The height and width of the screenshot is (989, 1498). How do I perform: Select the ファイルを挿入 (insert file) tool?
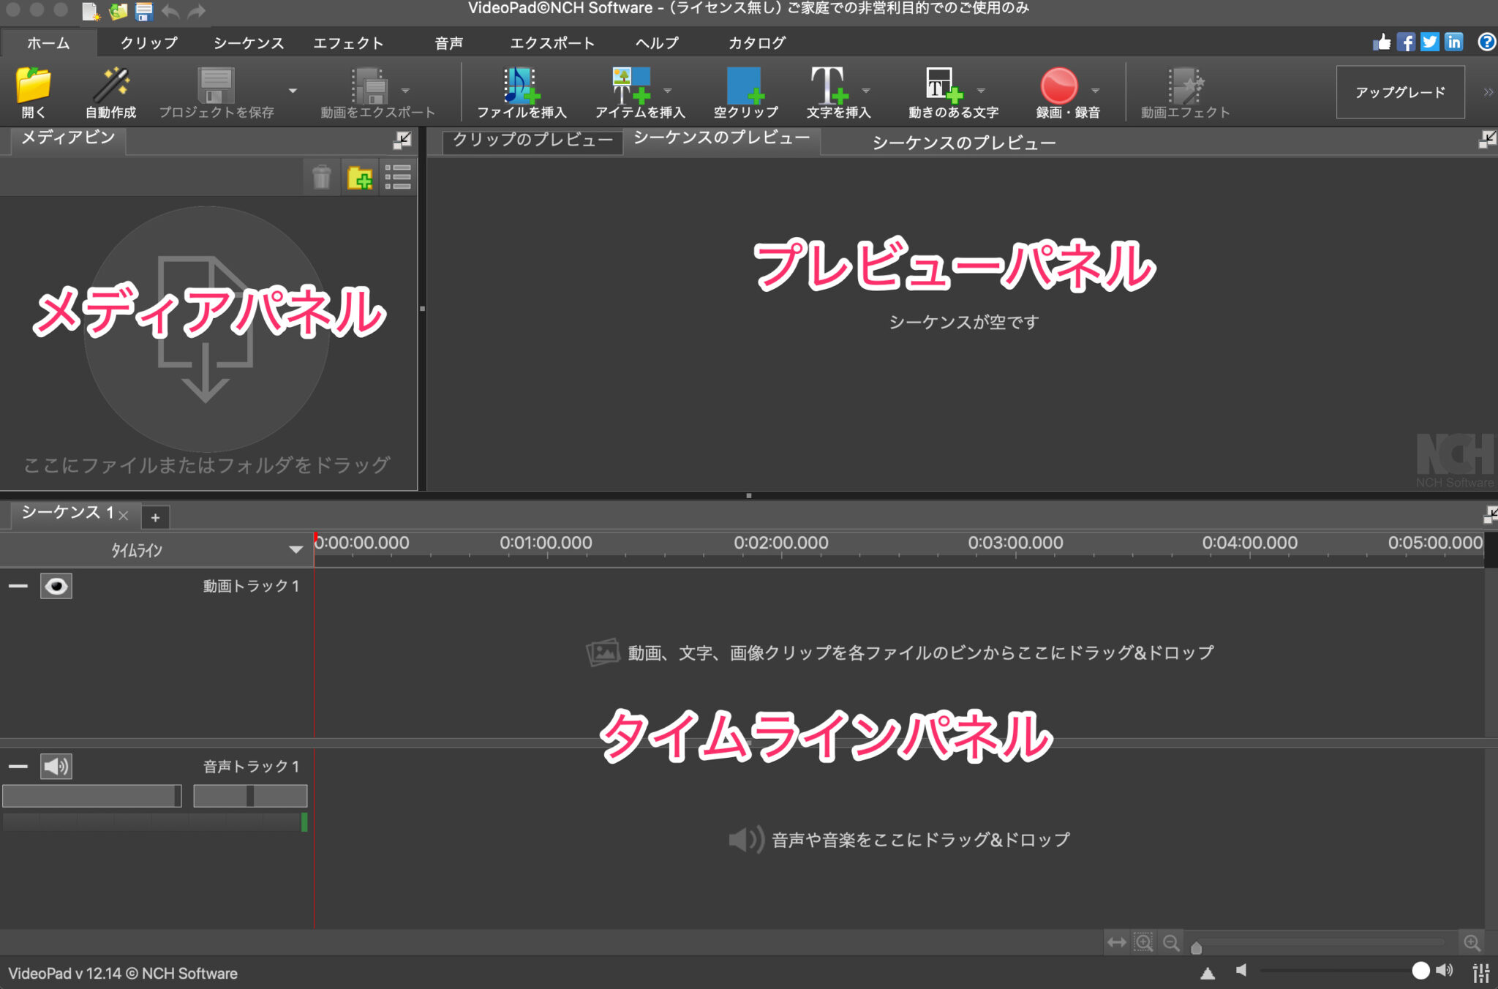tap(520, 91)
